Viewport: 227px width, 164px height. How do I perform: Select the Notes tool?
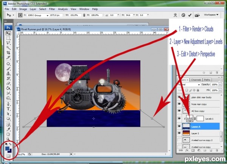point(8,124)
